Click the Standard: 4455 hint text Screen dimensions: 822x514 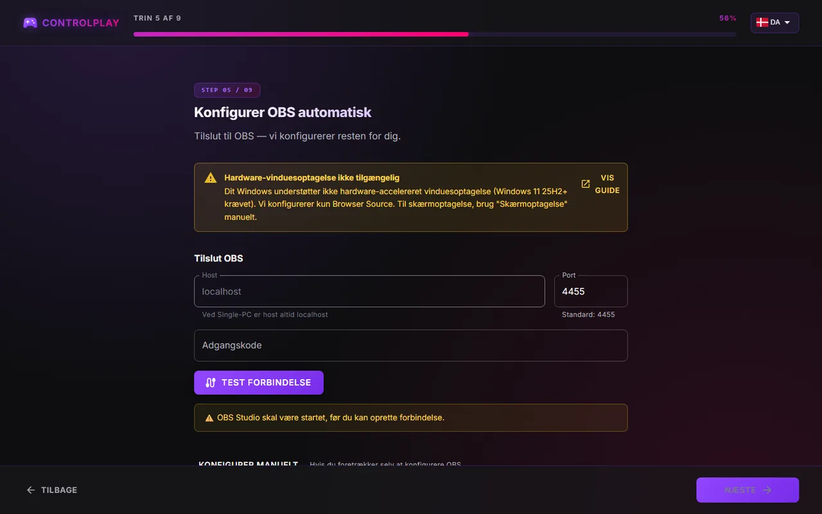pos(588,315)
